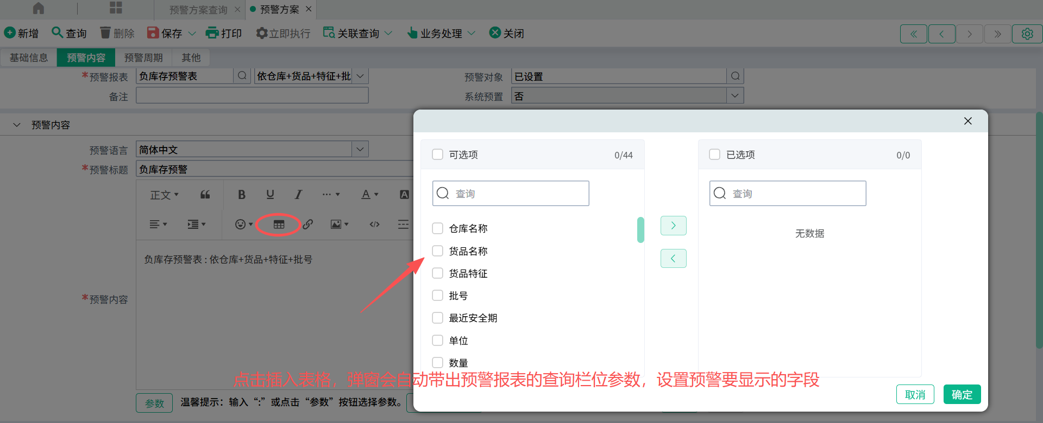Click the 确定 button in dialog
Image resolution: width=1043 pixels, height=423 pixels.
tap(962, 394)
